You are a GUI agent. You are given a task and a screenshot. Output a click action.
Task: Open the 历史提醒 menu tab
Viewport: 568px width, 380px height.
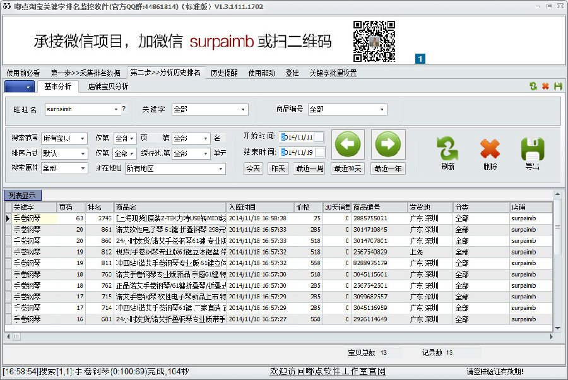tap(224, 73)
